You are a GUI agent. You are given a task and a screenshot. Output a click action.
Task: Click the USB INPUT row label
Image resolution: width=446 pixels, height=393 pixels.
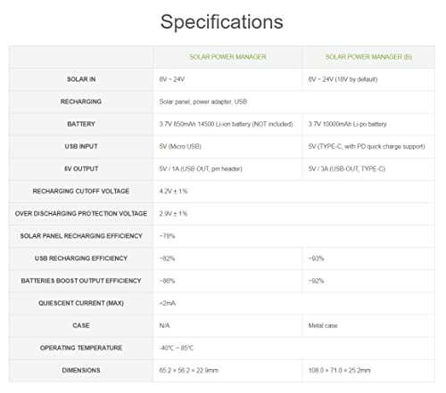coord(81,146)
